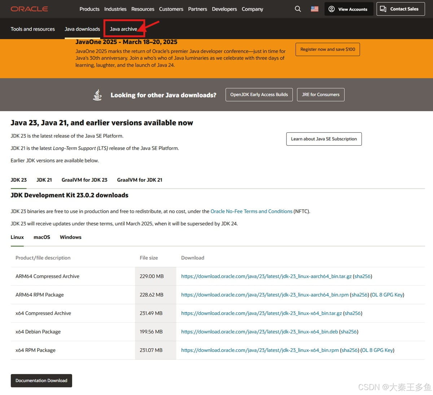
Task: Click the View Accounts button
Action: (349, 9)
